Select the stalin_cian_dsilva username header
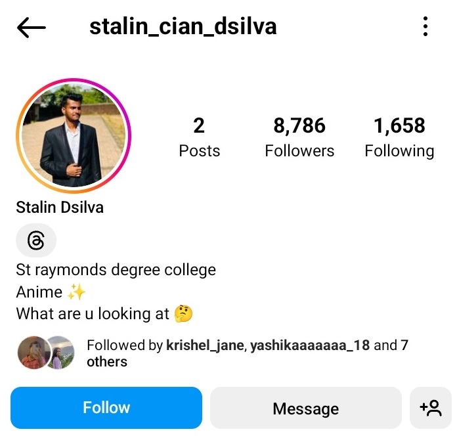Viewport: 457px width, 442px height. (183, 26)
